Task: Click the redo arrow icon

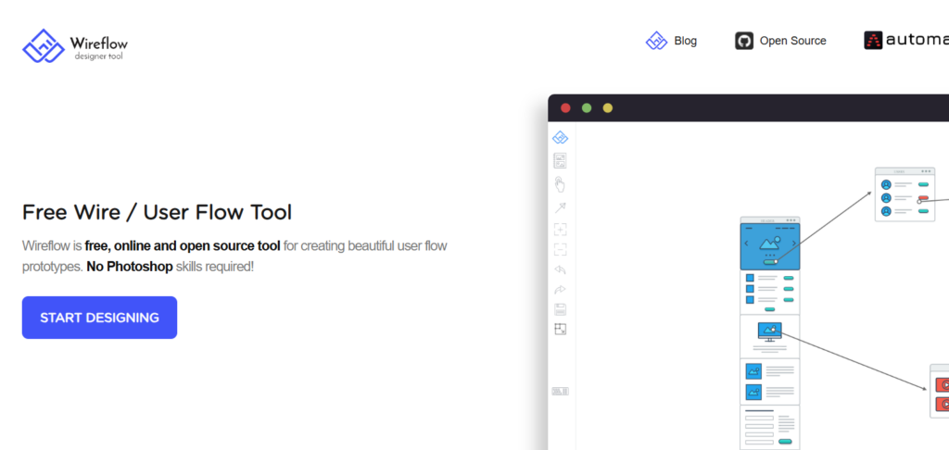Action: pyautogui.click(x=560, y=290)
